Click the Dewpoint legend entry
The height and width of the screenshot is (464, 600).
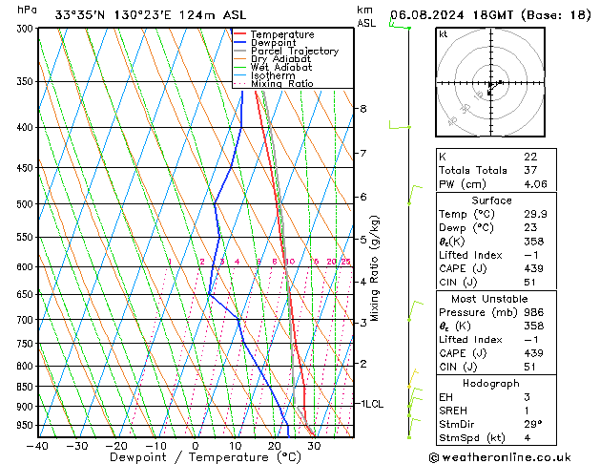(x=265, y=43)
